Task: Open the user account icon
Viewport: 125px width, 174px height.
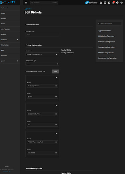Action: [117, 3]
